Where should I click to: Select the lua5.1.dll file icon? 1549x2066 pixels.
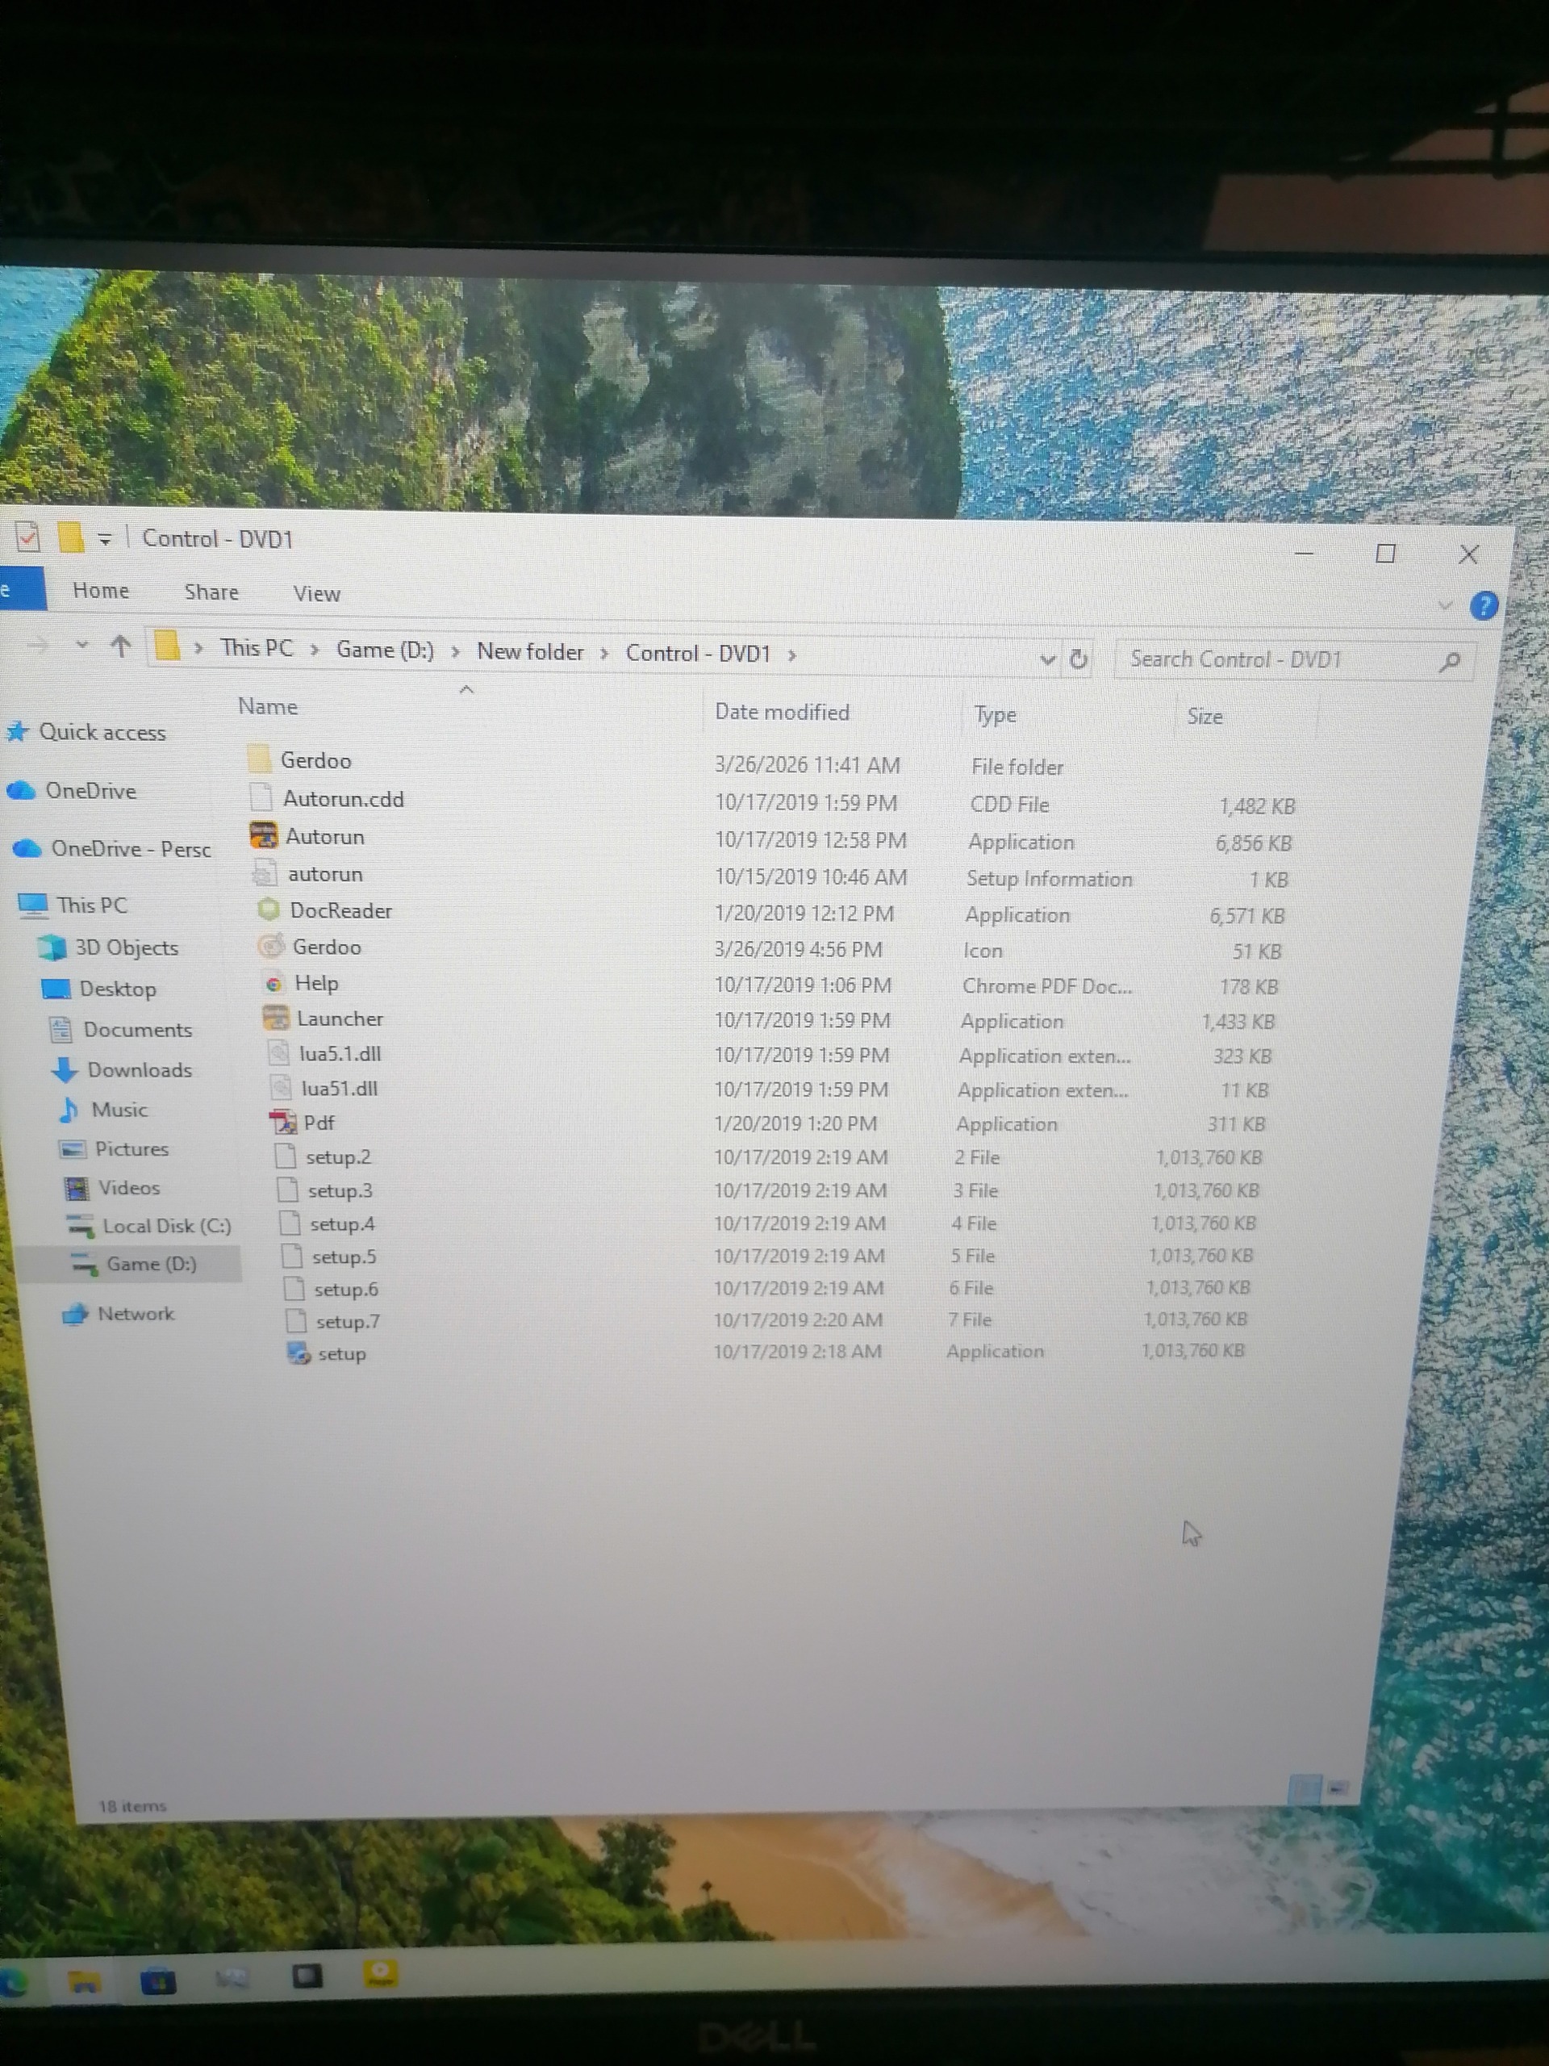(x=279, y=1052)
